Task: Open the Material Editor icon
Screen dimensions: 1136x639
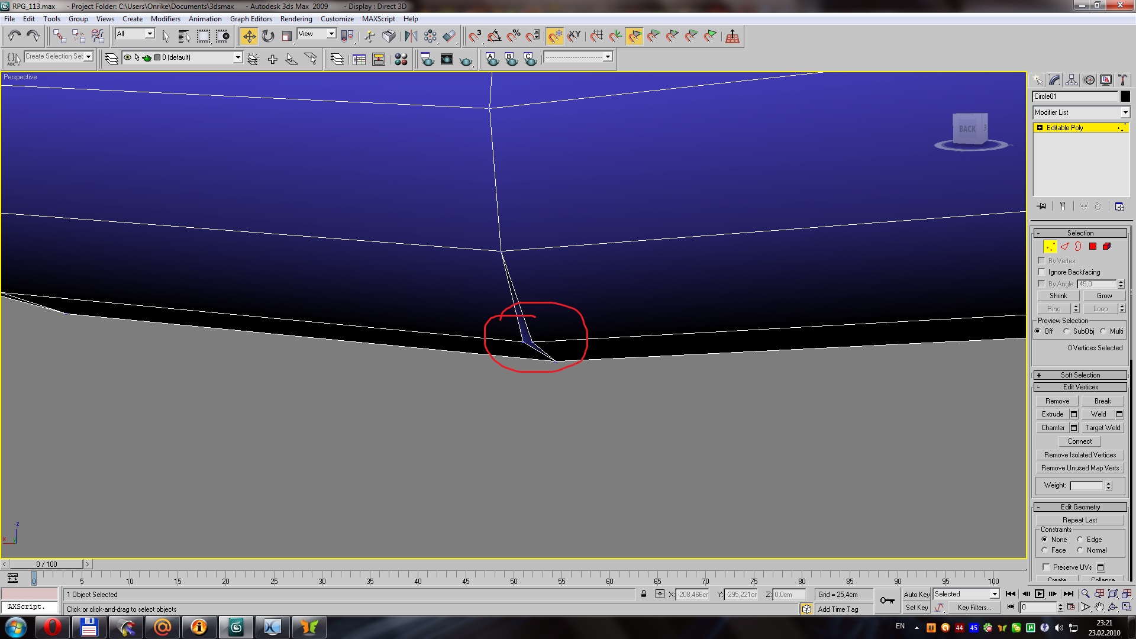Action: click(x=401, y=59)
